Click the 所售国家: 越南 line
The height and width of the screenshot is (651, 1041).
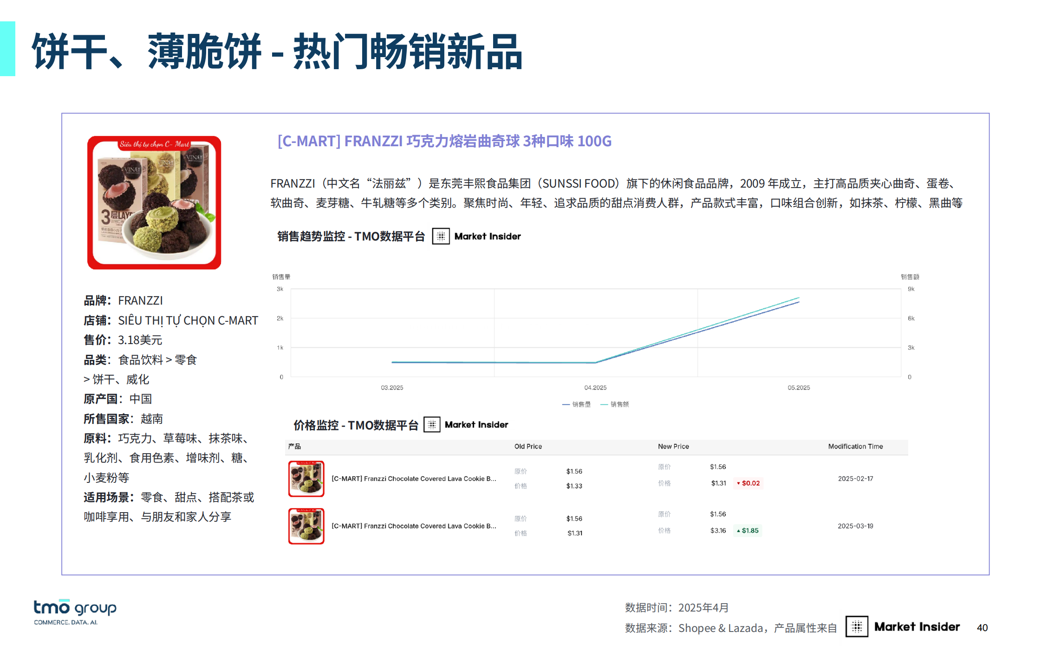point(123,419)
